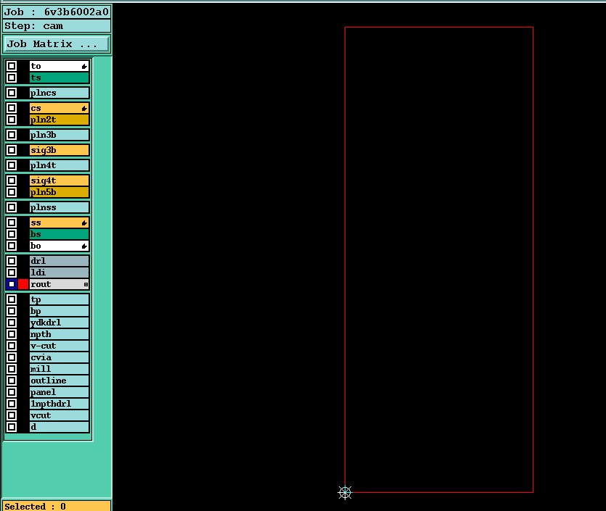This screenshot has height=511, width=606.
Task: Select the sig4t layer name
Action: pos(60,180)
